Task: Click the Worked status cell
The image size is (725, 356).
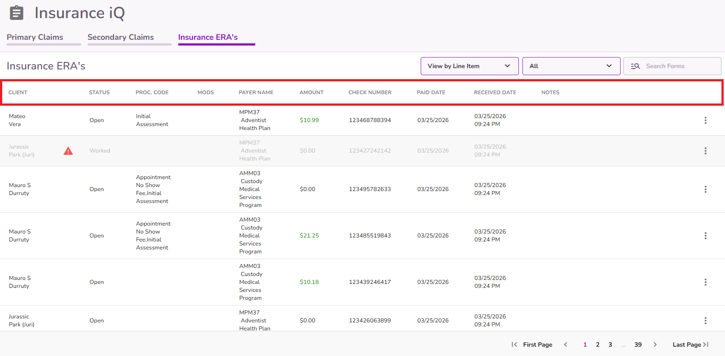Action: click(100, 151)
